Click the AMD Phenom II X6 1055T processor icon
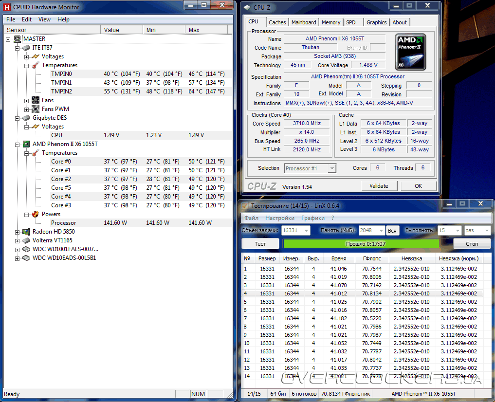 (26, 144)
